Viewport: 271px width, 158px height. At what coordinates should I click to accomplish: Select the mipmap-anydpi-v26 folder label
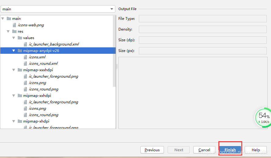41,51
